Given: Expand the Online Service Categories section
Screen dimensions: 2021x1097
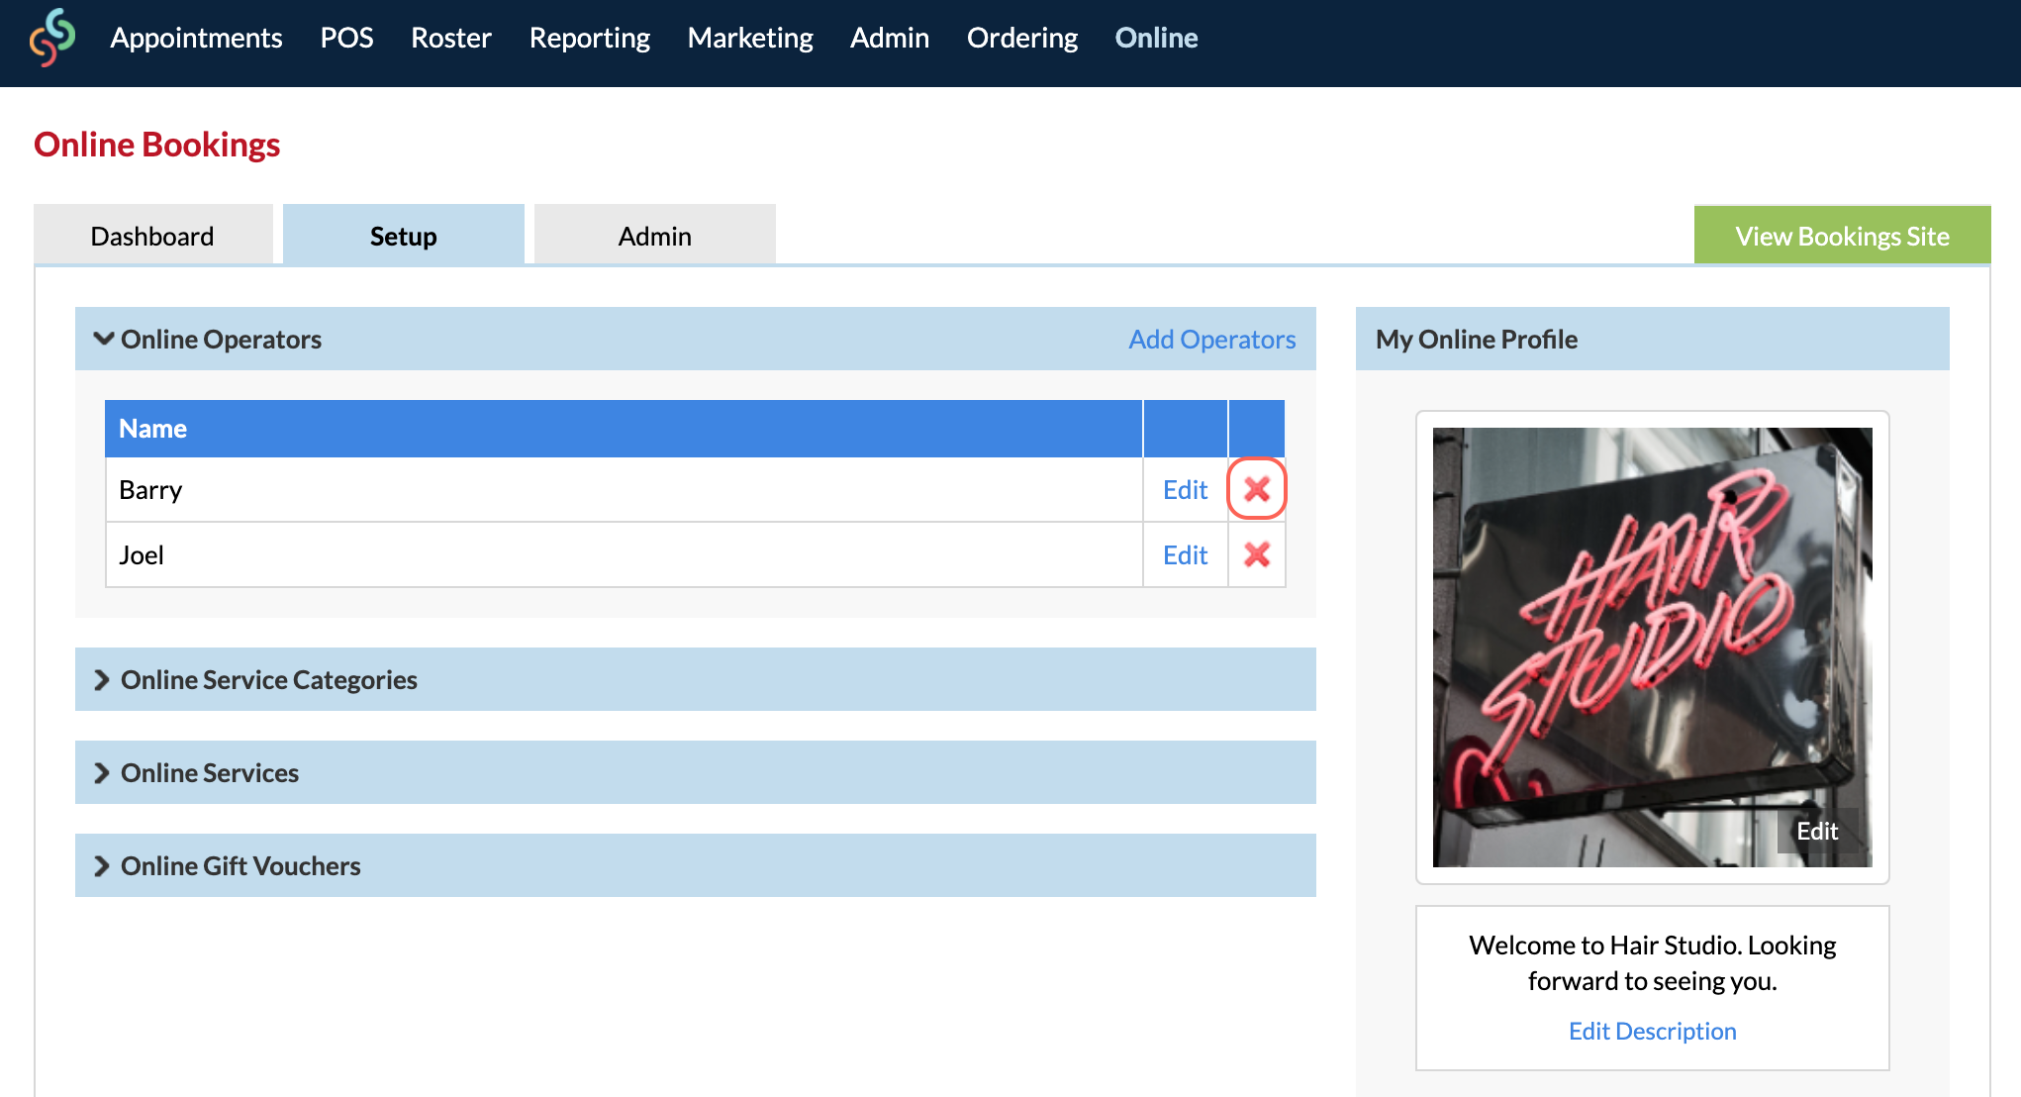Looking at the screenshot, I should pyautogui.click(x=696, y=679).
